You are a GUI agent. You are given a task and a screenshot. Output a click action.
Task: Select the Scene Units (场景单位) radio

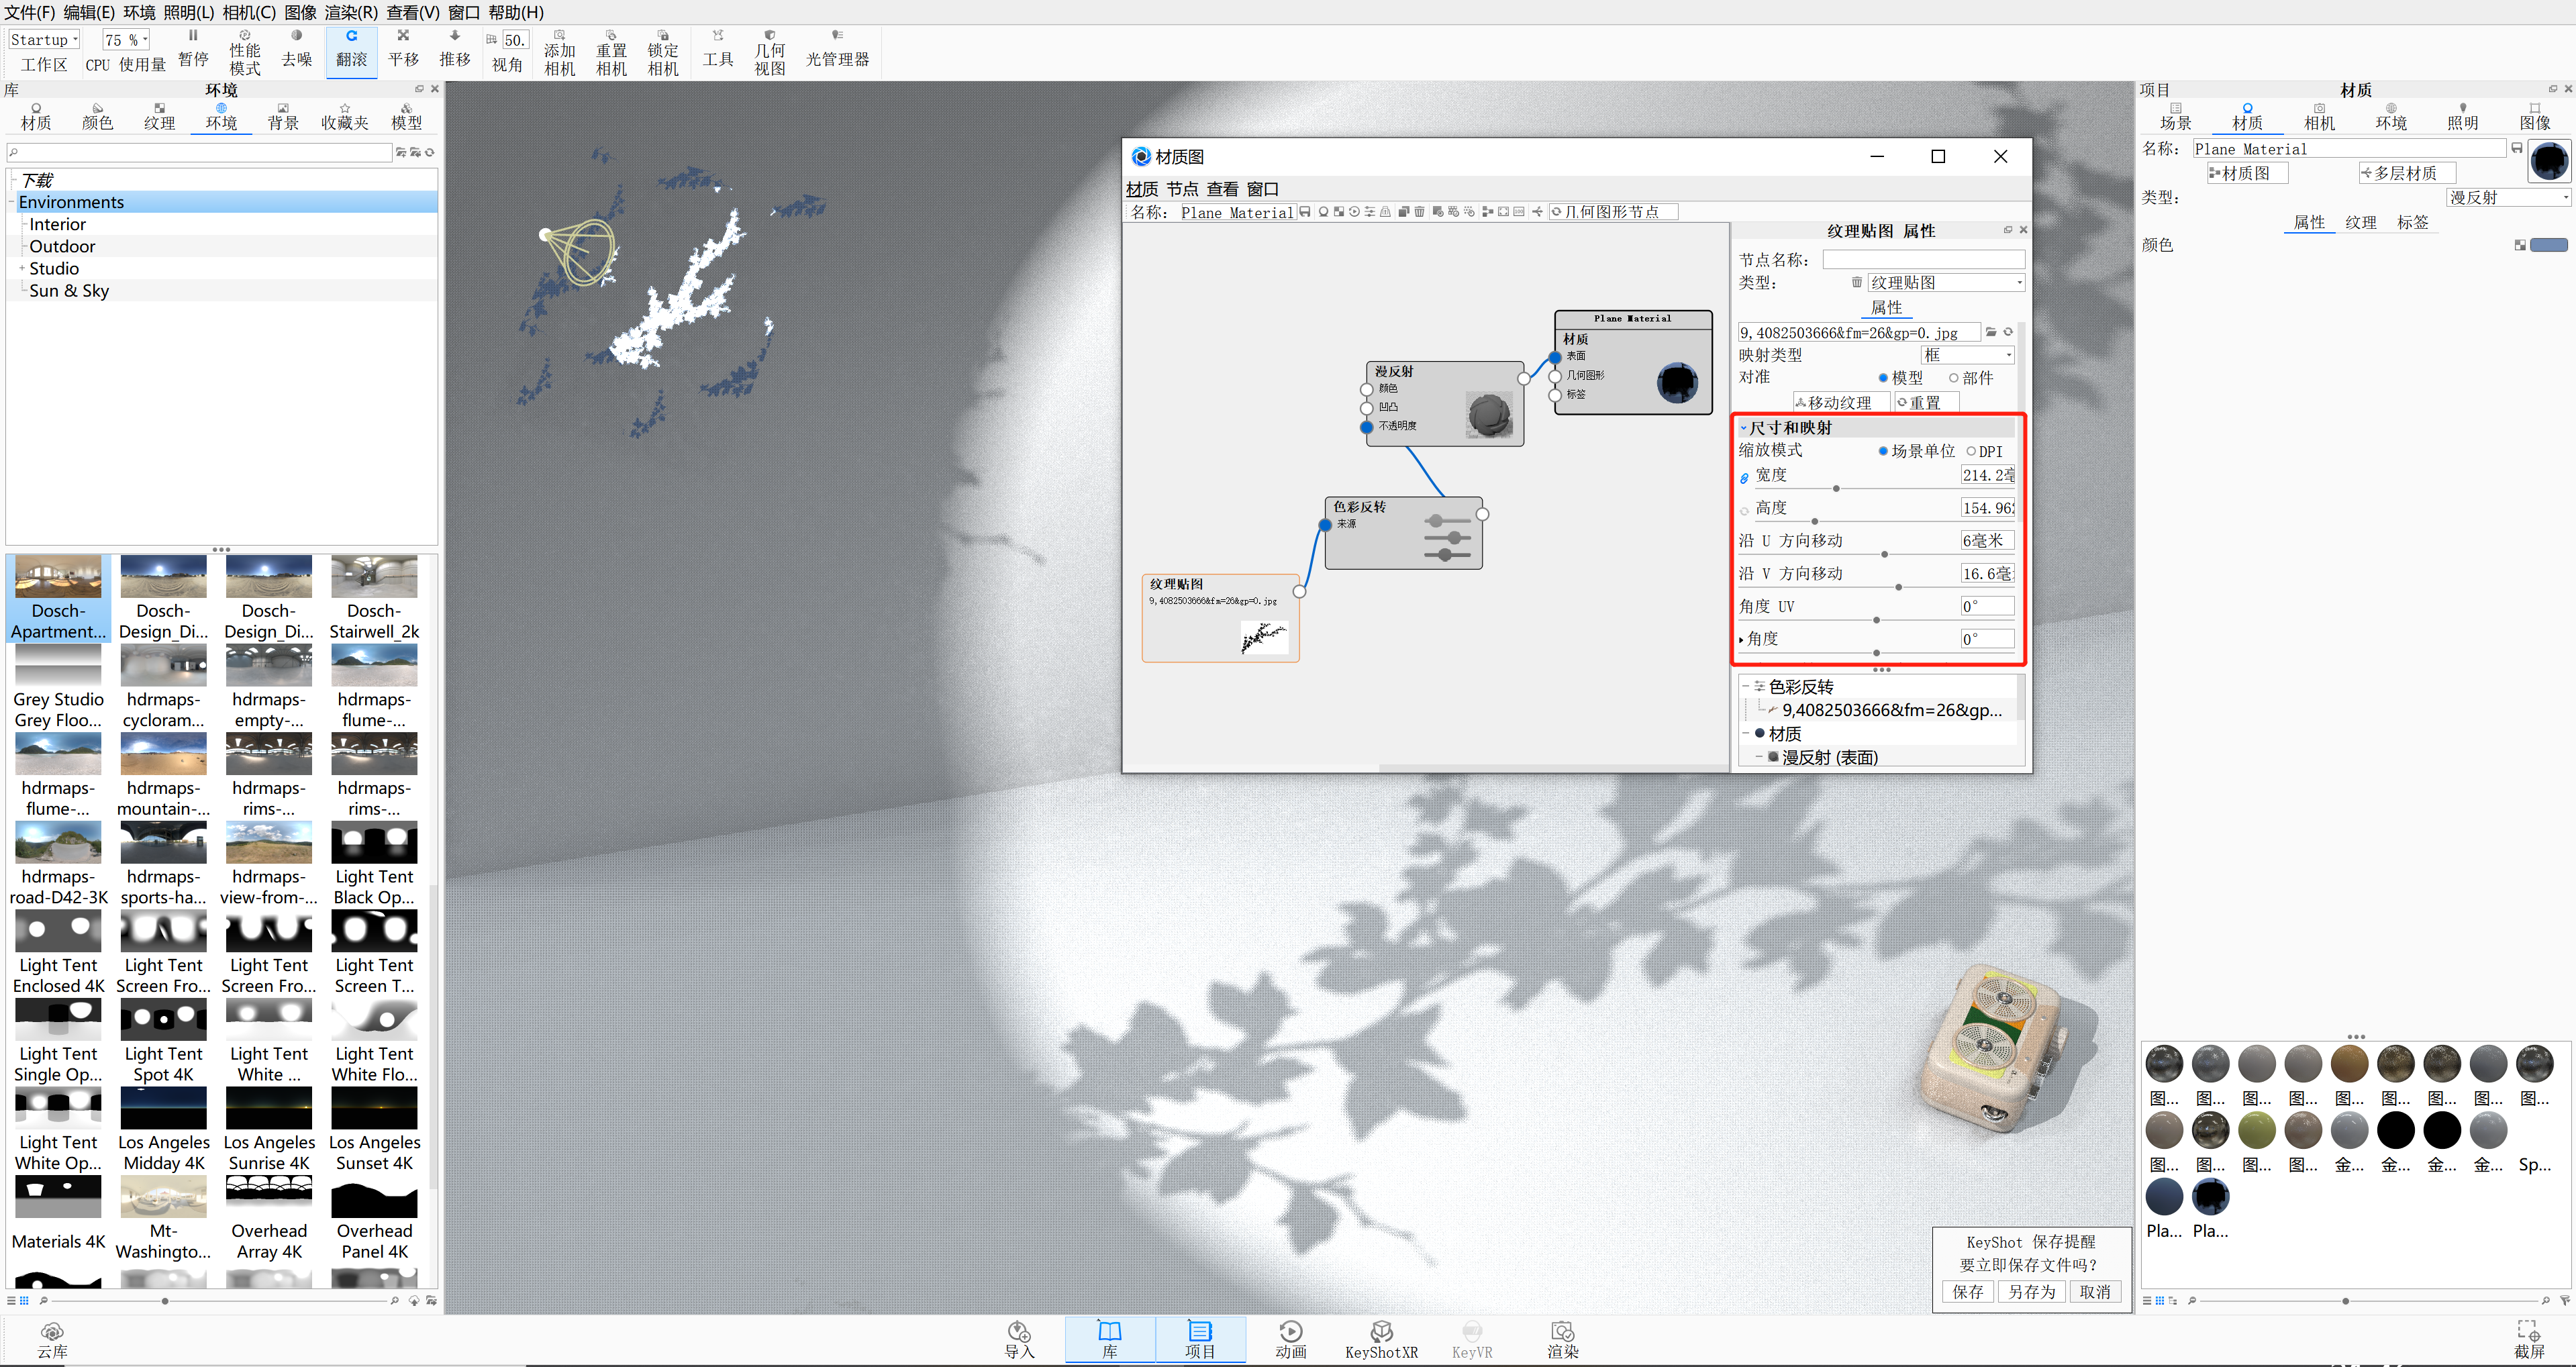click(1883, 451)
